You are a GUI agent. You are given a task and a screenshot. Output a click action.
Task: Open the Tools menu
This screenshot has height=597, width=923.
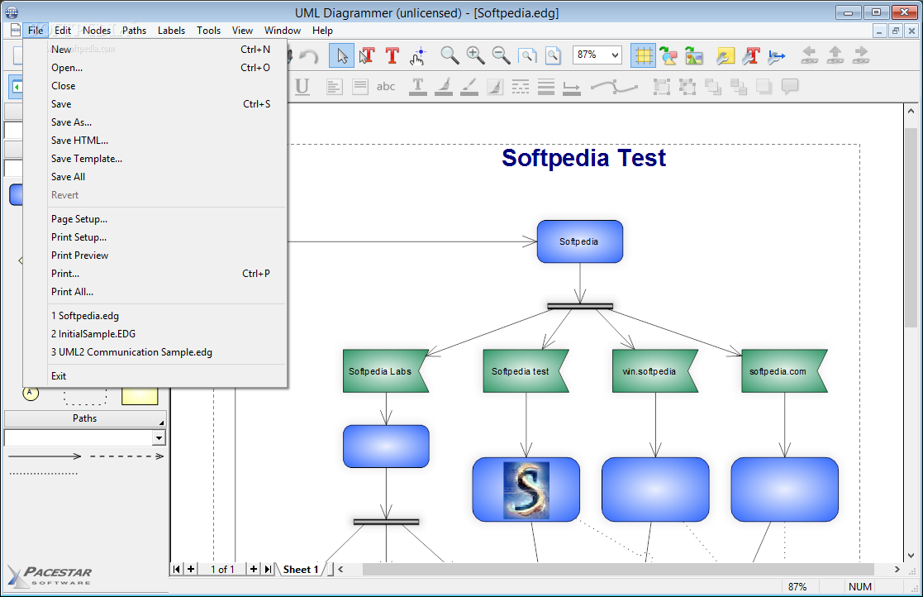(x=208, y=31)
